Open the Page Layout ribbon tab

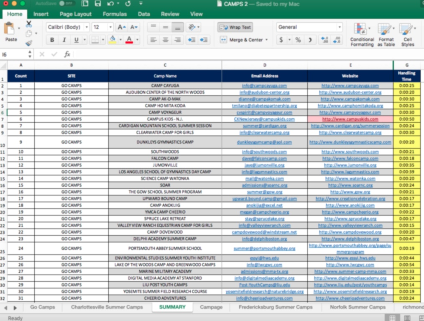75,14
